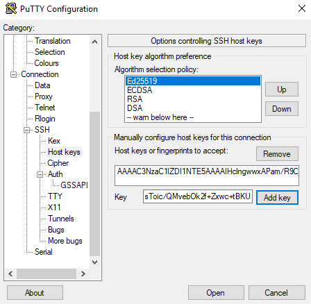311x304 pixels.
Task: Open the Cipher category
Action: click(58, 163)
